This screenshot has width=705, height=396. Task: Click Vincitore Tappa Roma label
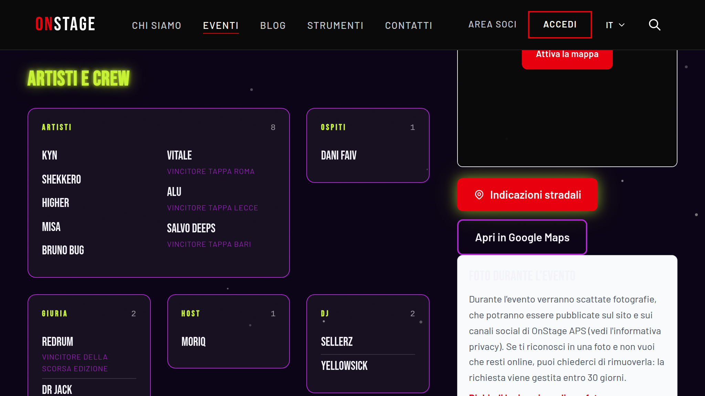211,172
